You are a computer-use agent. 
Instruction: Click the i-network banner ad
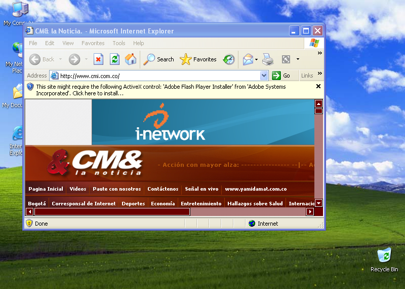[x=203, y=122]
